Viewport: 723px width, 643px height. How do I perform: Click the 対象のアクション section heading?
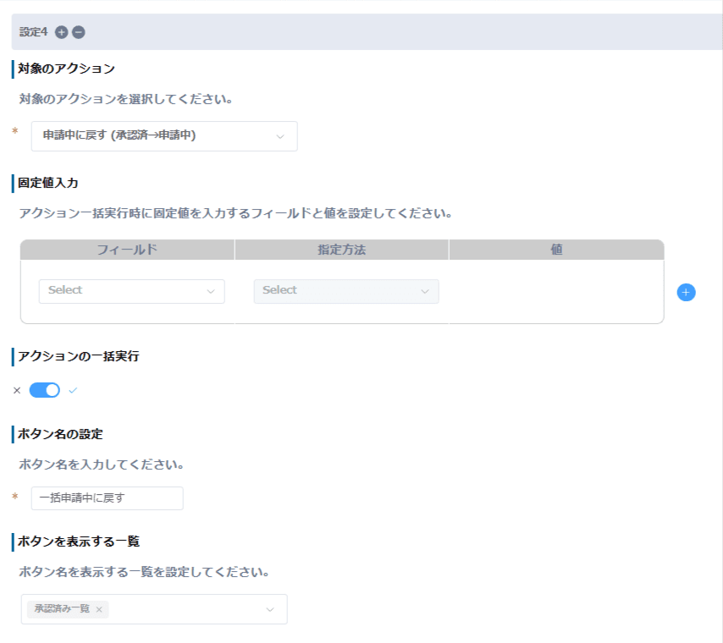pyautogui.click(x=66, y=69)
